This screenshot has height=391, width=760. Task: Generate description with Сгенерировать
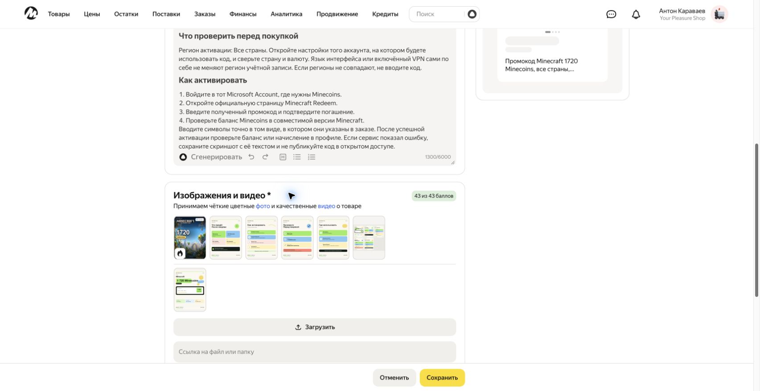click(x=210, y=157)
